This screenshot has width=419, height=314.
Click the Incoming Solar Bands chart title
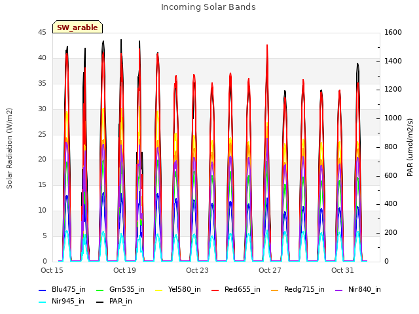208,7
